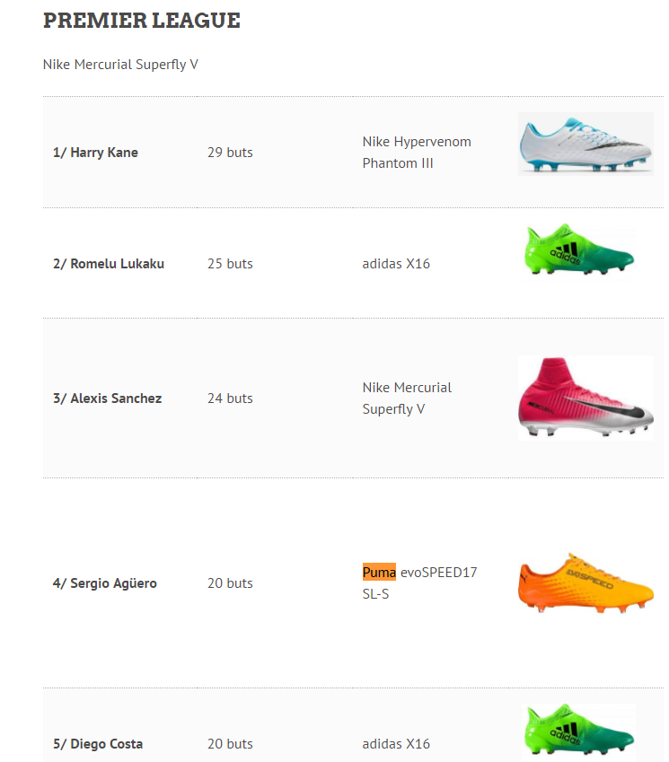This screenshot has width=669, height=762.
Task: Select the Harry Kane player name
Action: point(95,153)
